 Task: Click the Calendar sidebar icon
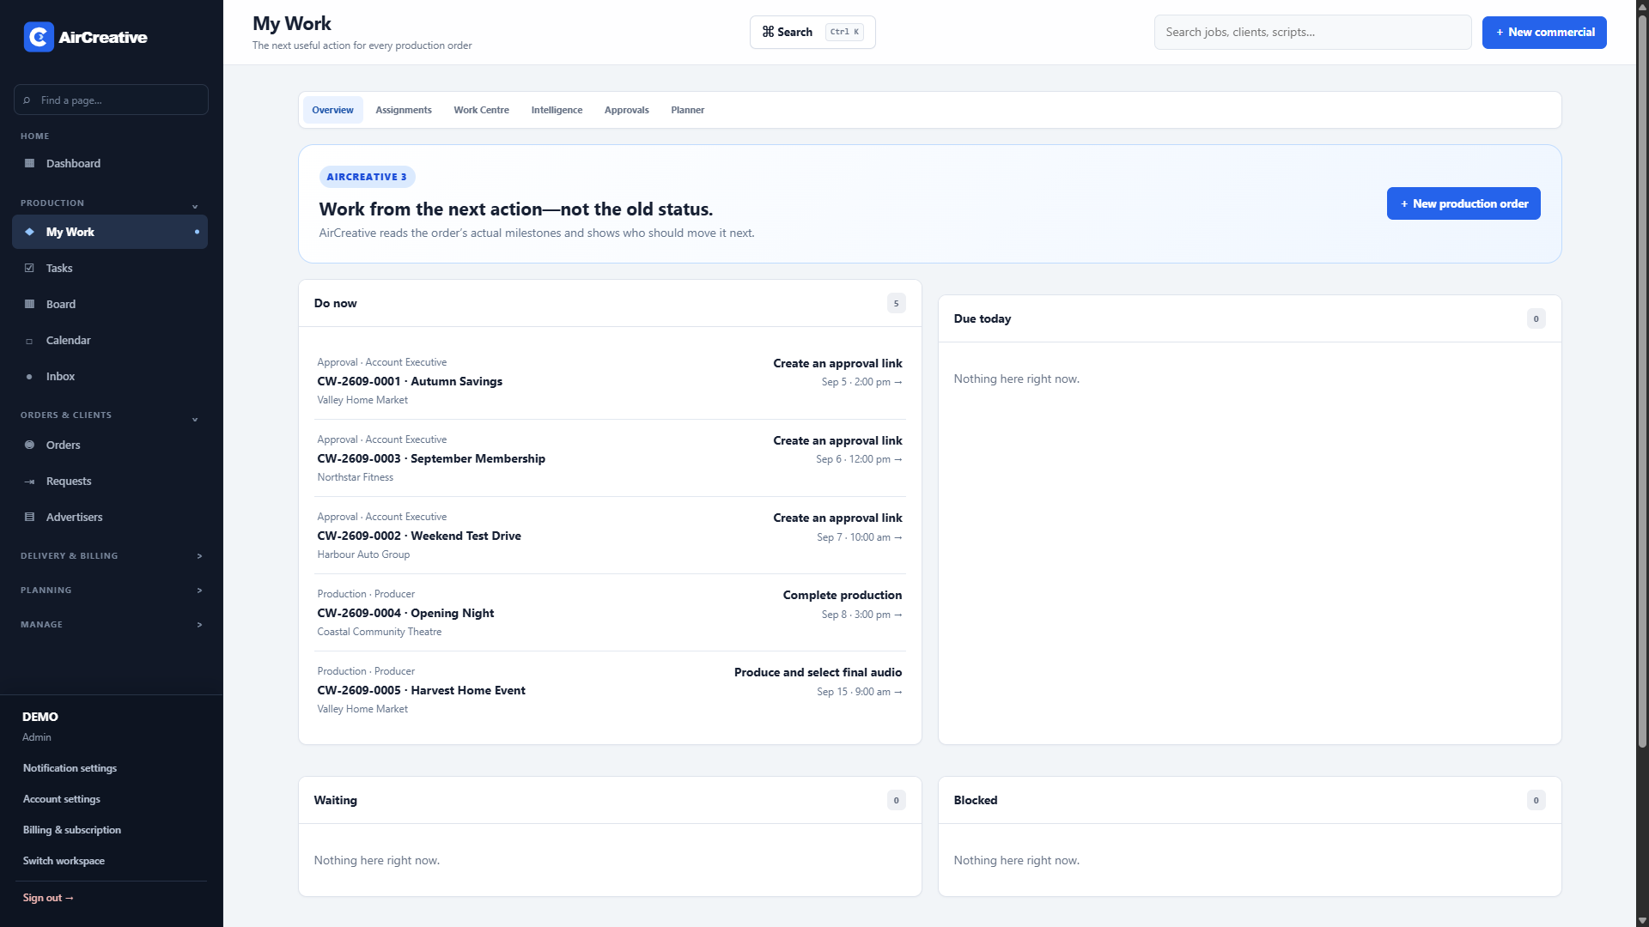click(29, 341)
